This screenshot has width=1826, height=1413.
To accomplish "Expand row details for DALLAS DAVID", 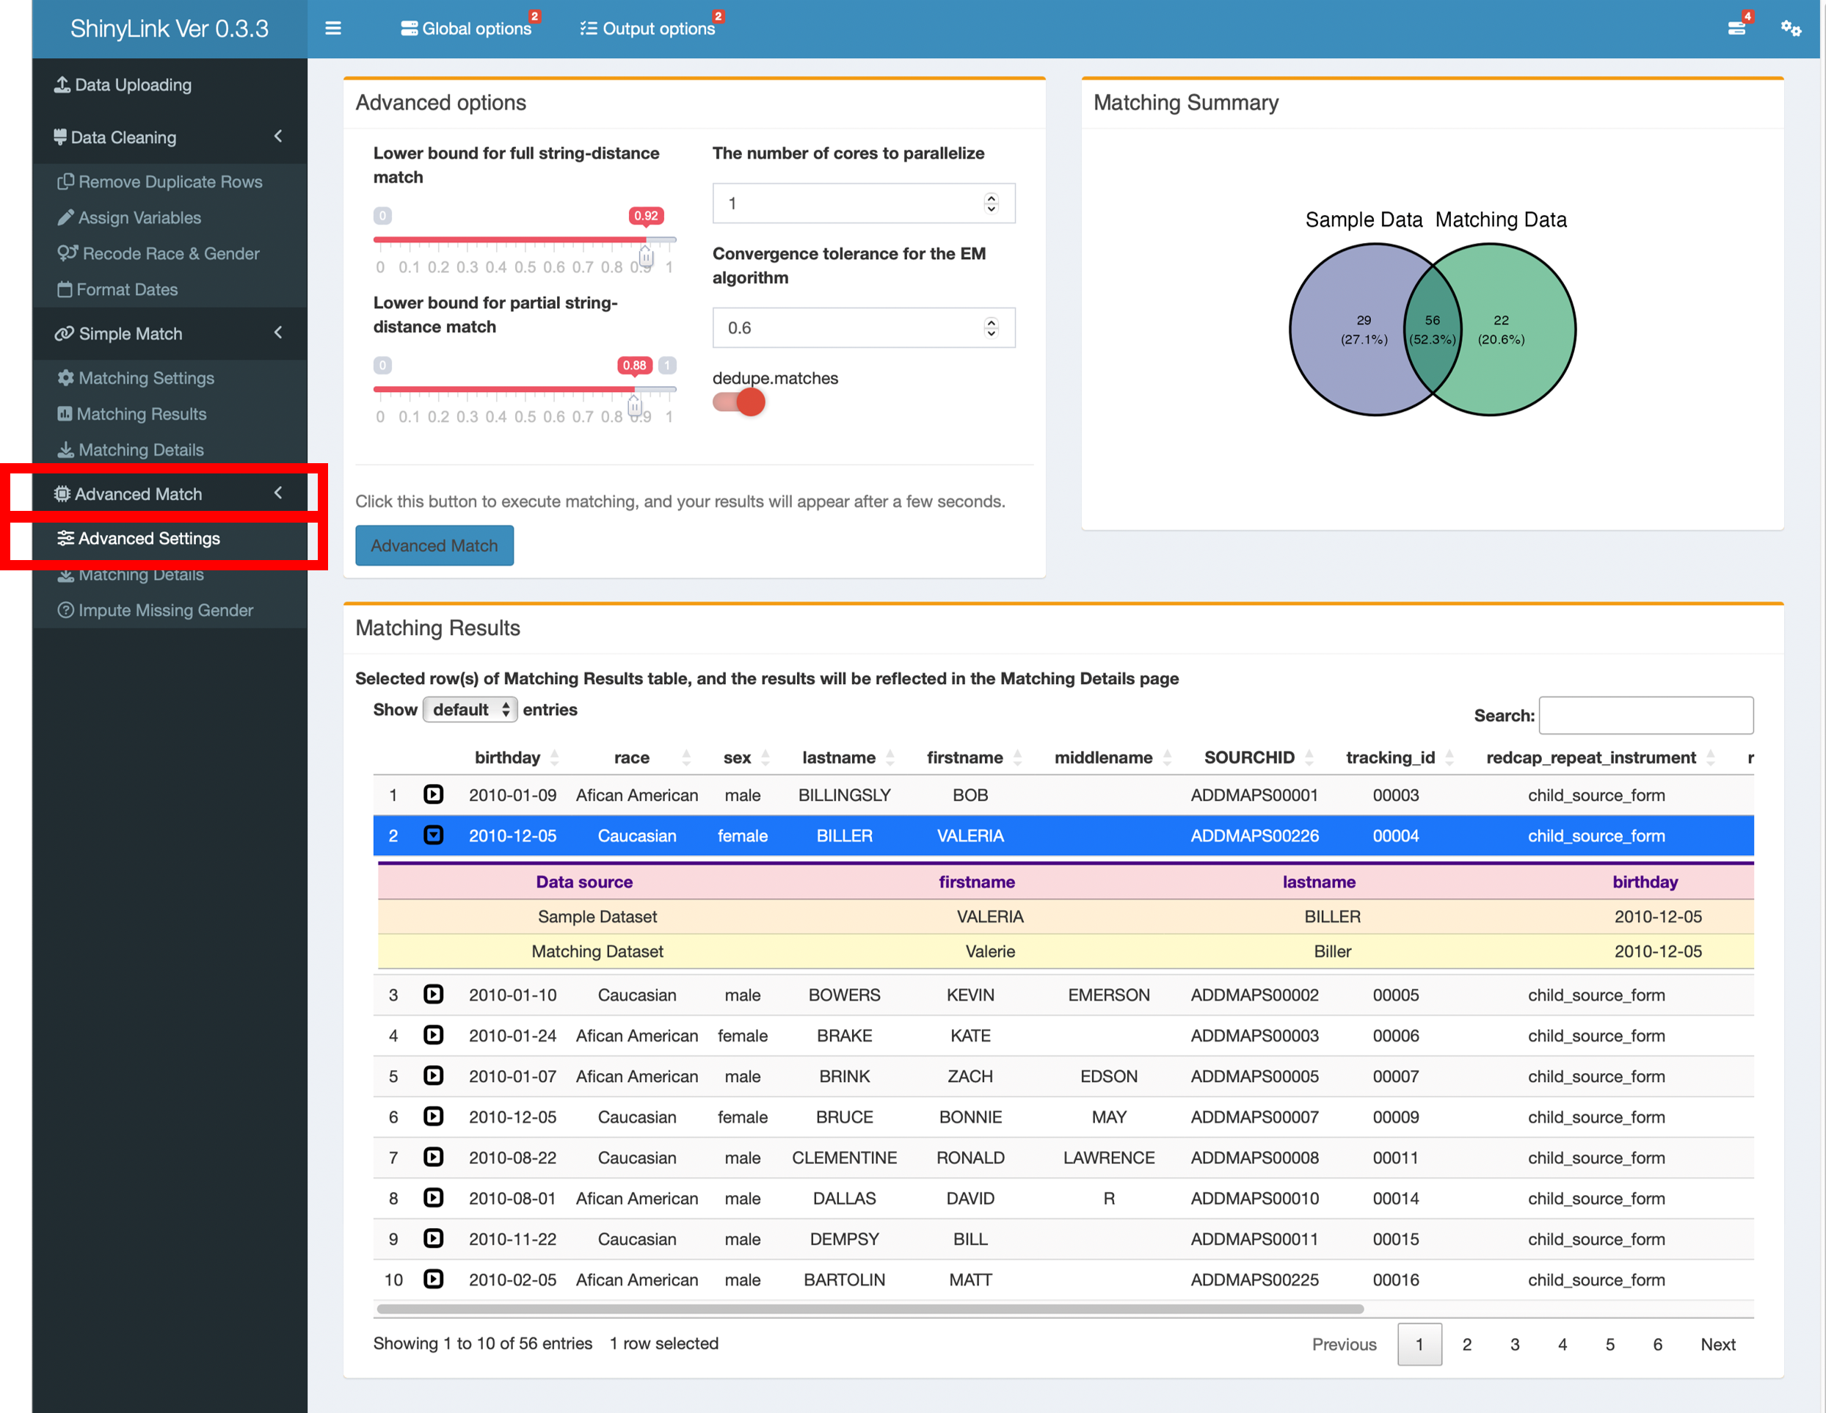I will [433, 1197].
